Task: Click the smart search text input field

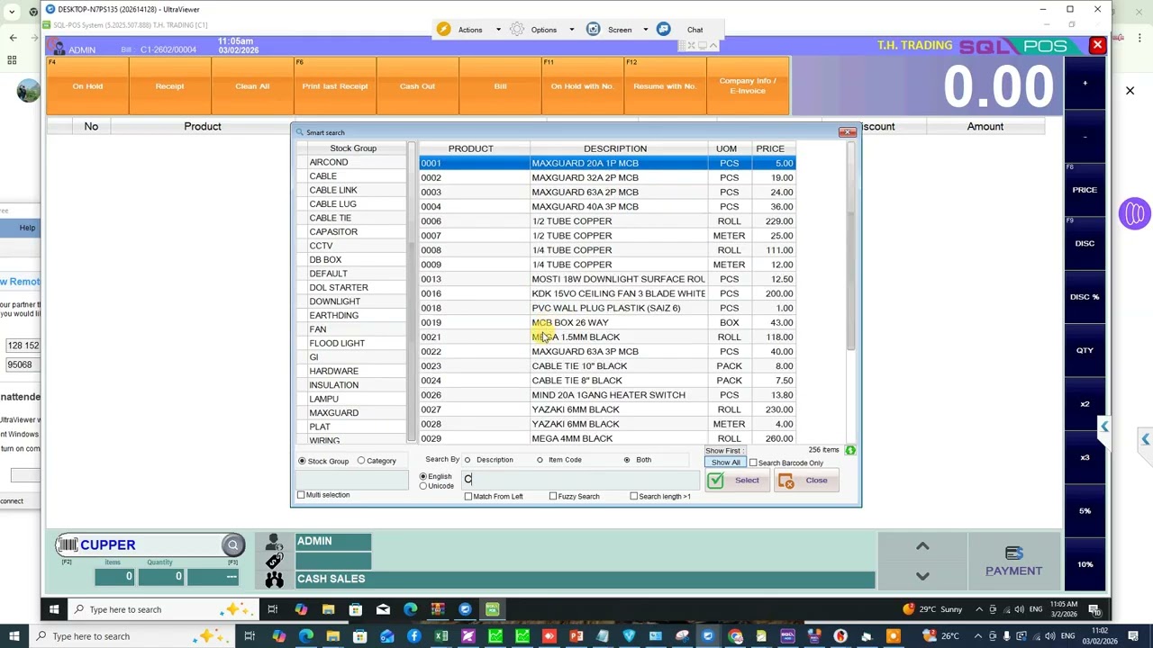Action: click(580, 480)
